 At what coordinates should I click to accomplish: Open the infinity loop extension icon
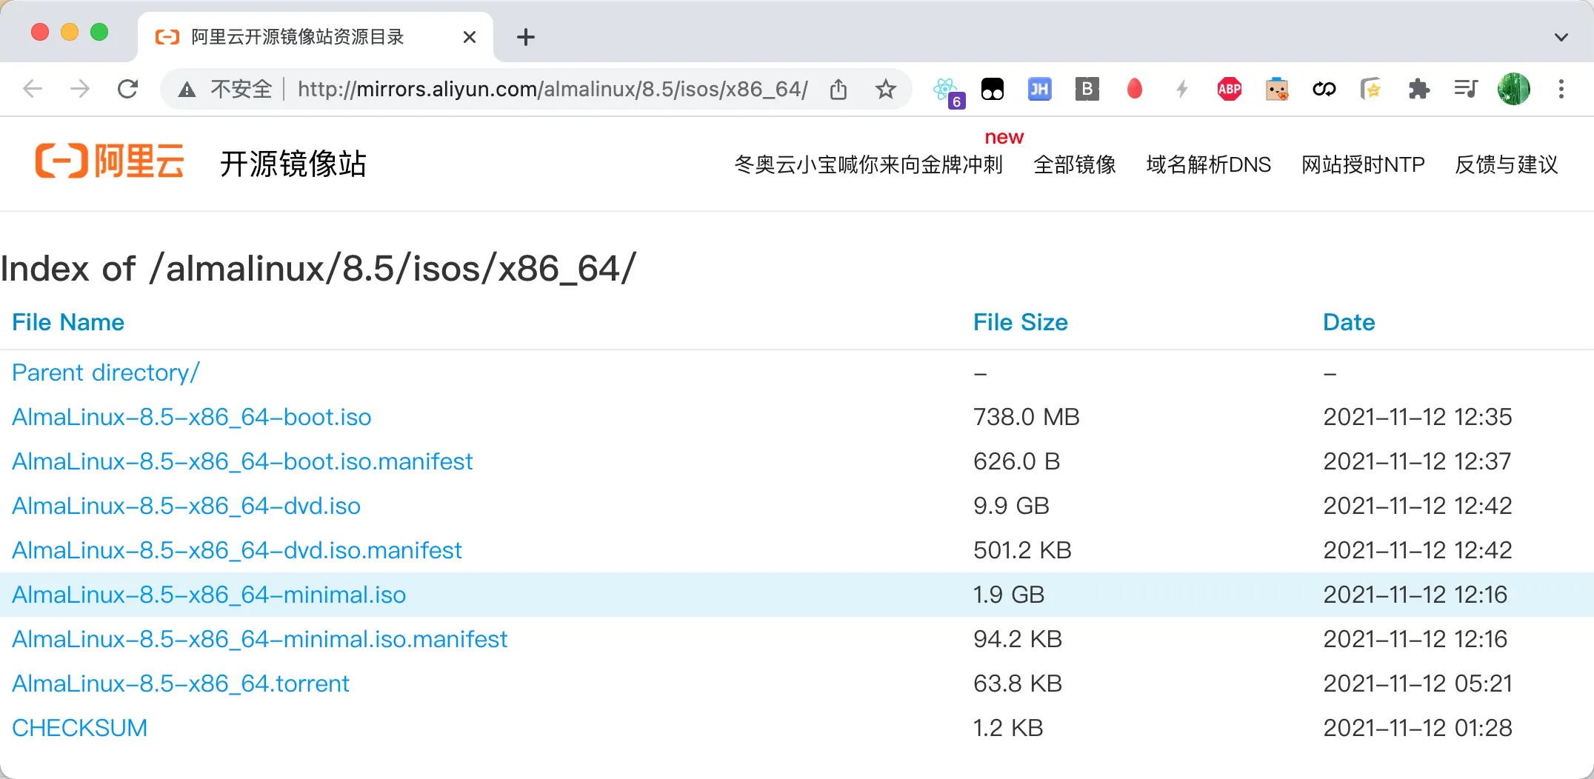coord(1324,90)
